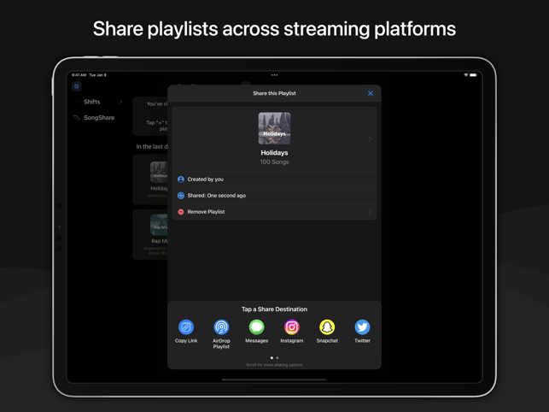The width and height of the screenshot is (549, 412).
Task: Click the '100 Songs' text
Action: pyautogui.click(x=275, y=162)
